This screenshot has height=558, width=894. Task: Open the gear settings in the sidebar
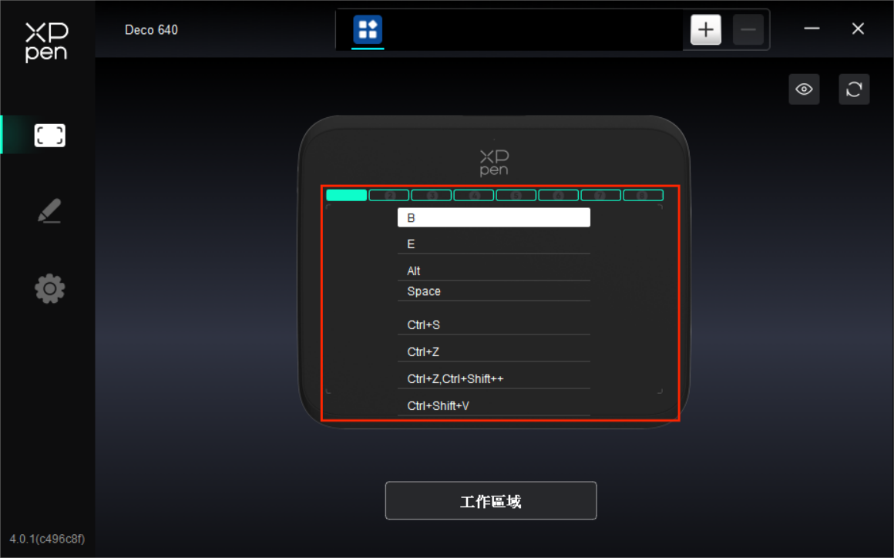(x=49, y=289)
